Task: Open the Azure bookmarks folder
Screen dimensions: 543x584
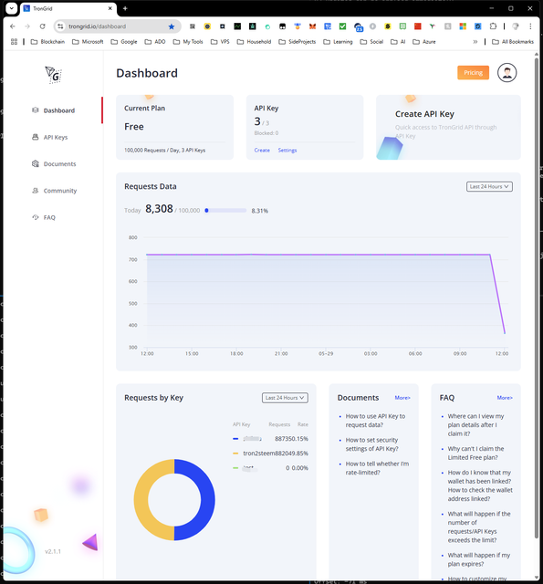Action: click(x=424, y=42)
